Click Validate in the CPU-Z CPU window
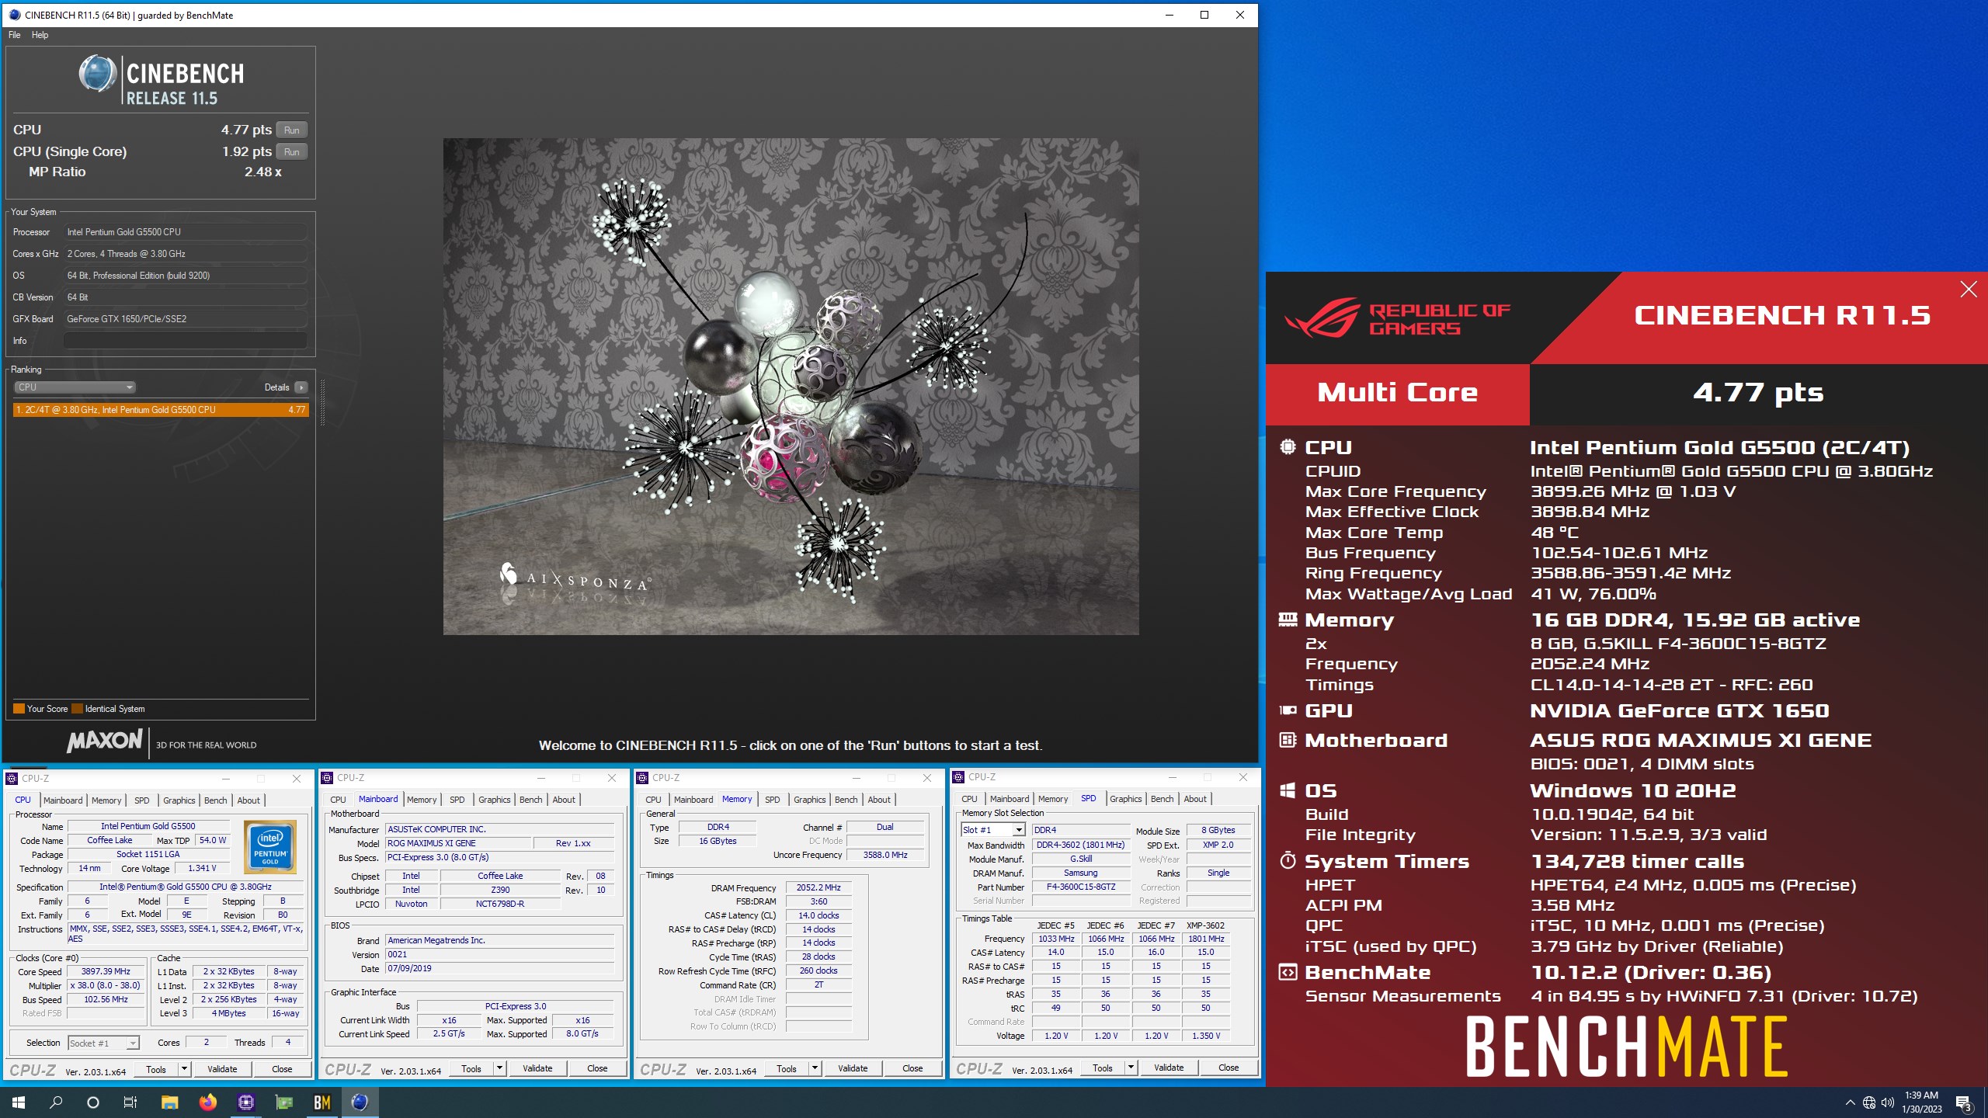This screenshot has width=1988, height=1118. 222,1069
